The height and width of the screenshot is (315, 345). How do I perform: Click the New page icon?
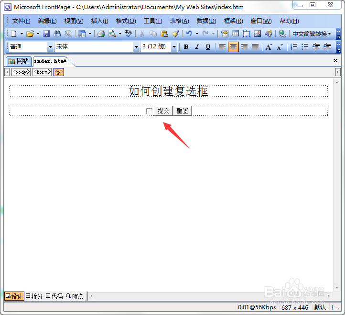click(14, 34)
